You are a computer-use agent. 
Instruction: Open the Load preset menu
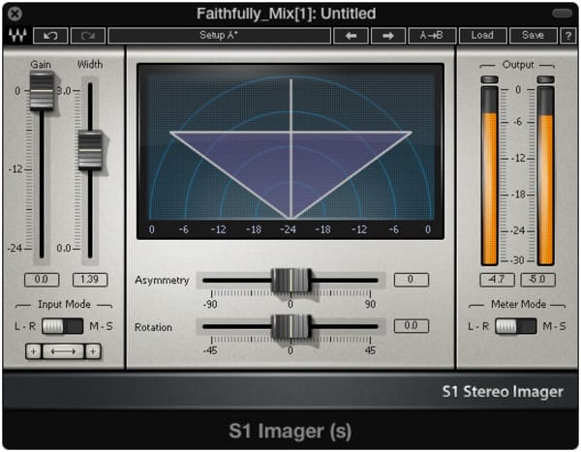click(482, 36)
